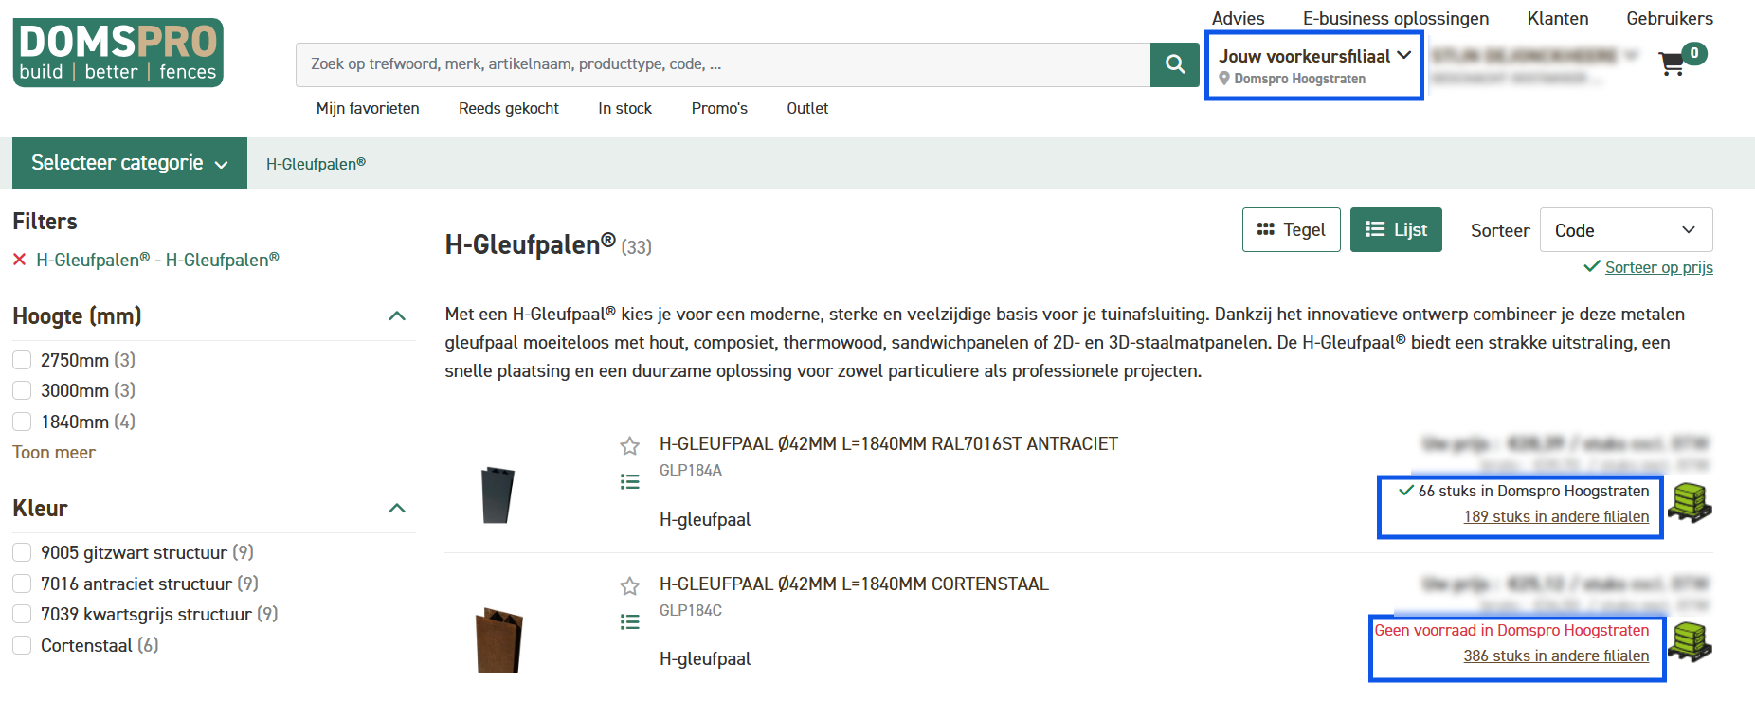Go to Reeds gekocht
The height and width of the screenshot is (701, 1755).
coord(509,108)
